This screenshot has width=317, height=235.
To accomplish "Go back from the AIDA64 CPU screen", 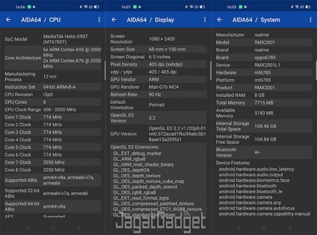I will (x=8, y=20).
